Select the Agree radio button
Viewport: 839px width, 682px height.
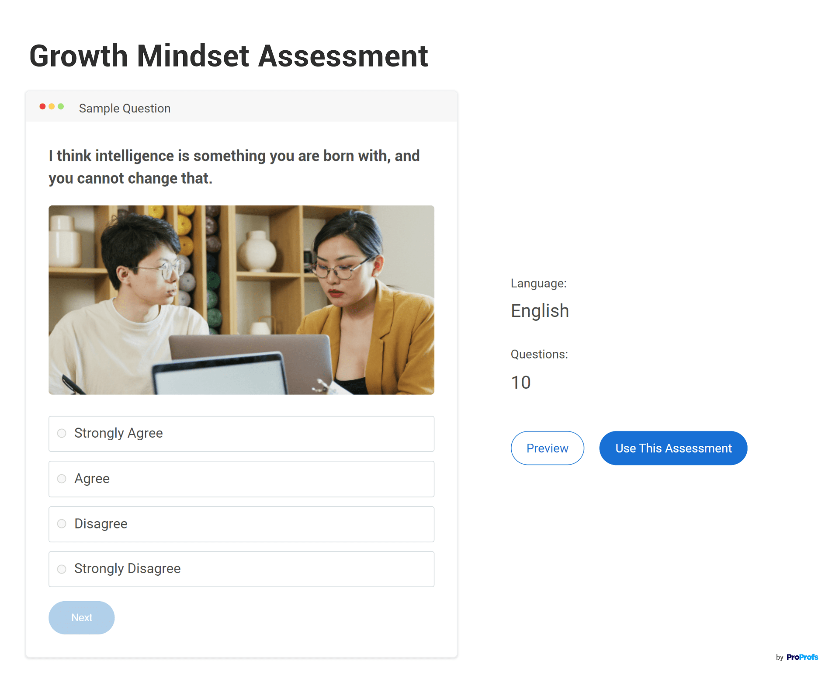click(x=62, y=479)
